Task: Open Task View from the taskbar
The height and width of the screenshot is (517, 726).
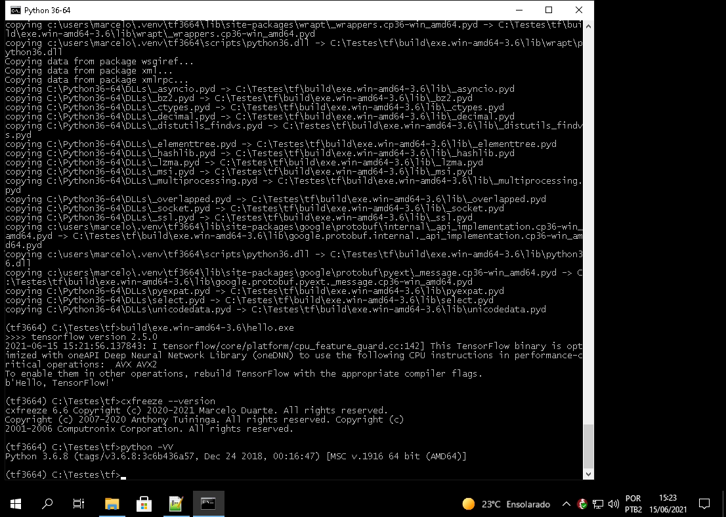Action: click(x=77, y=504)
